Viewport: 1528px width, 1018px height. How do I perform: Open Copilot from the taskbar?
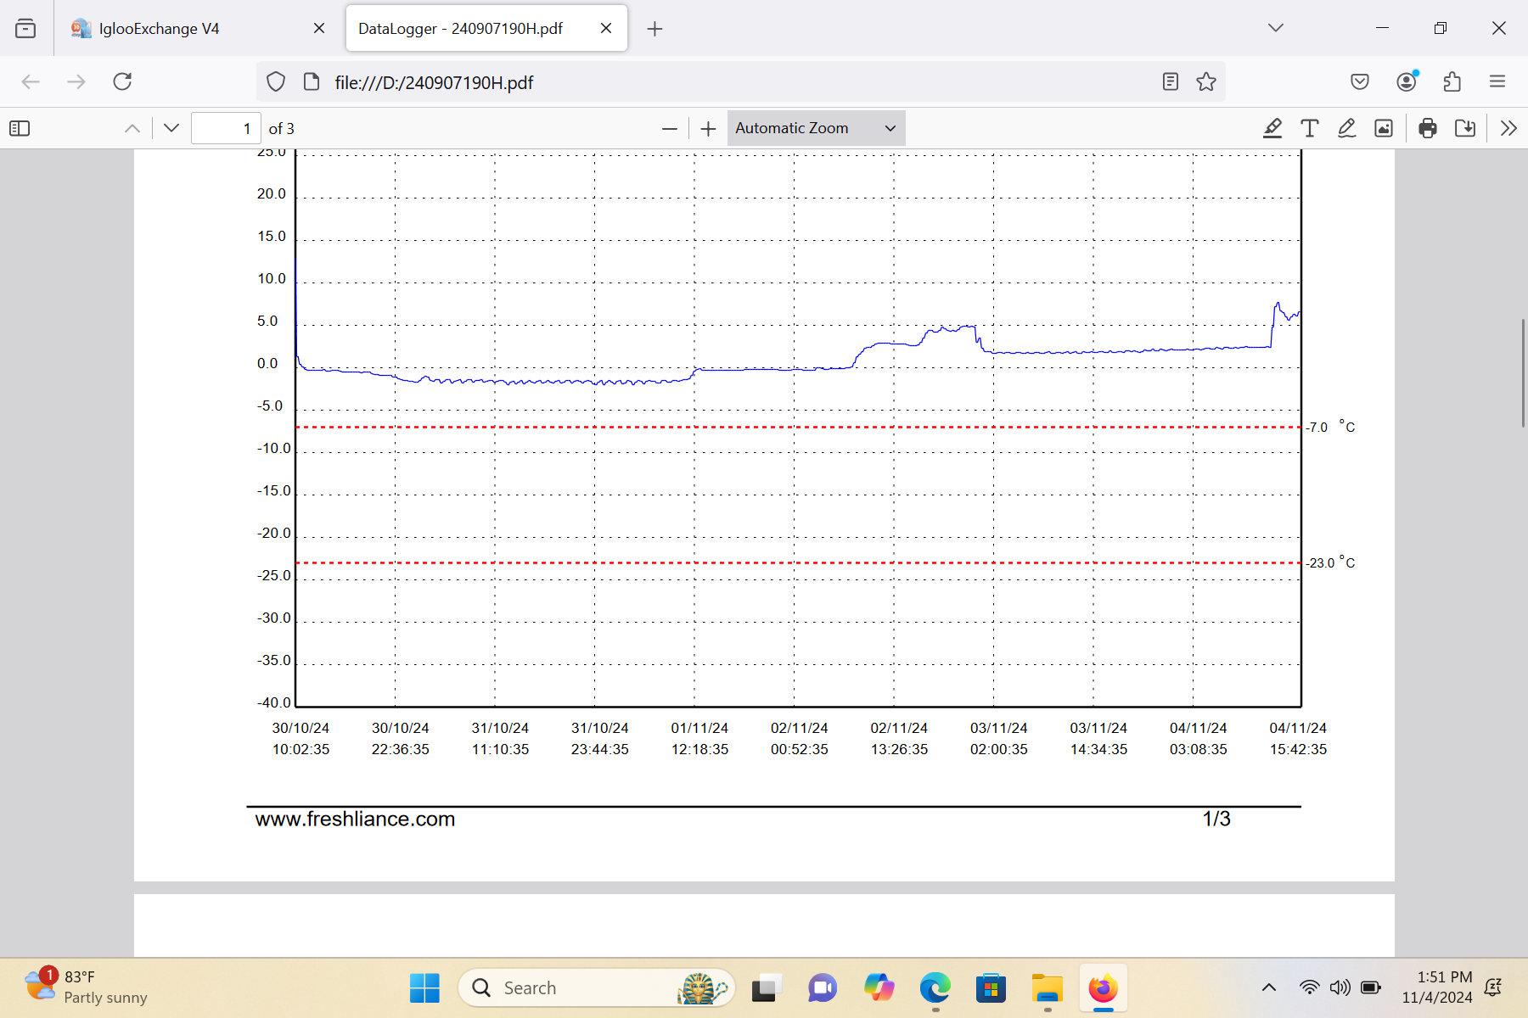coord(879,988)
